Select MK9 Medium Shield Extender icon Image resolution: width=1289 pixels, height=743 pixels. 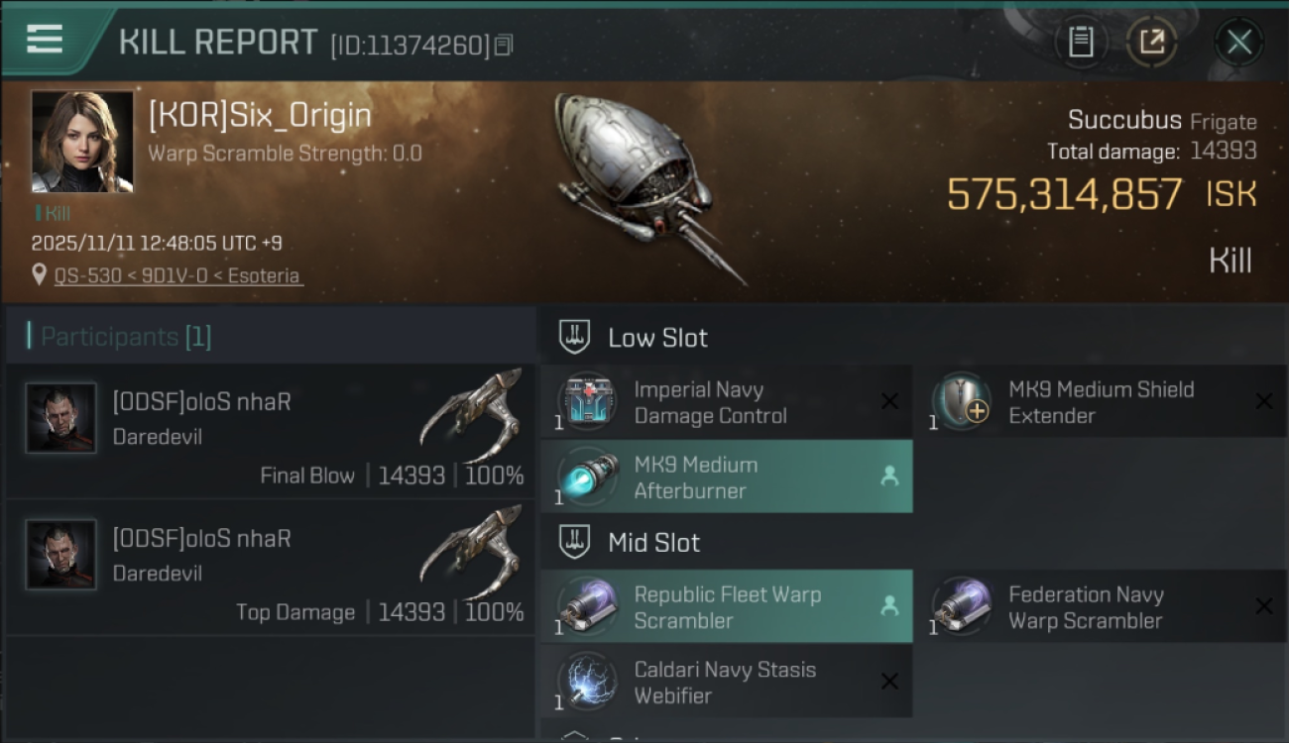click(x=962, y=401)
